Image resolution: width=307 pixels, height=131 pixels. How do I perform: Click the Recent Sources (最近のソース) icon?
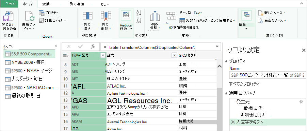point(260,20)
